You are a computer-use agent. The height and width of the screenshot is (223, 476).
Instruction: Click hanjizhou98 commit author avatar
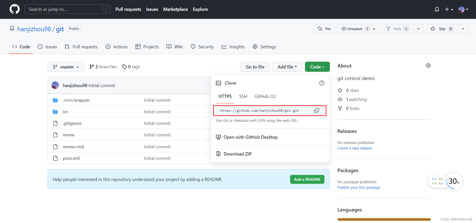pos(55,85)
